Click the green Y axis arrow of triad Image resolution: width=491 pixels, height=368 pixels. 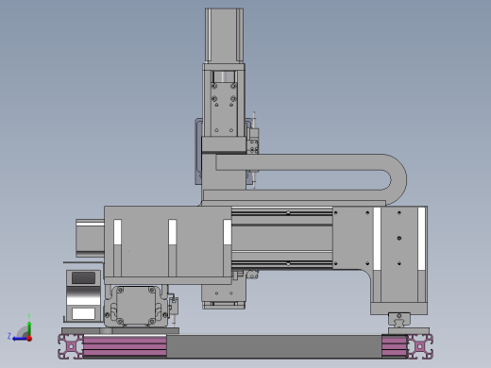pos(29,328)
